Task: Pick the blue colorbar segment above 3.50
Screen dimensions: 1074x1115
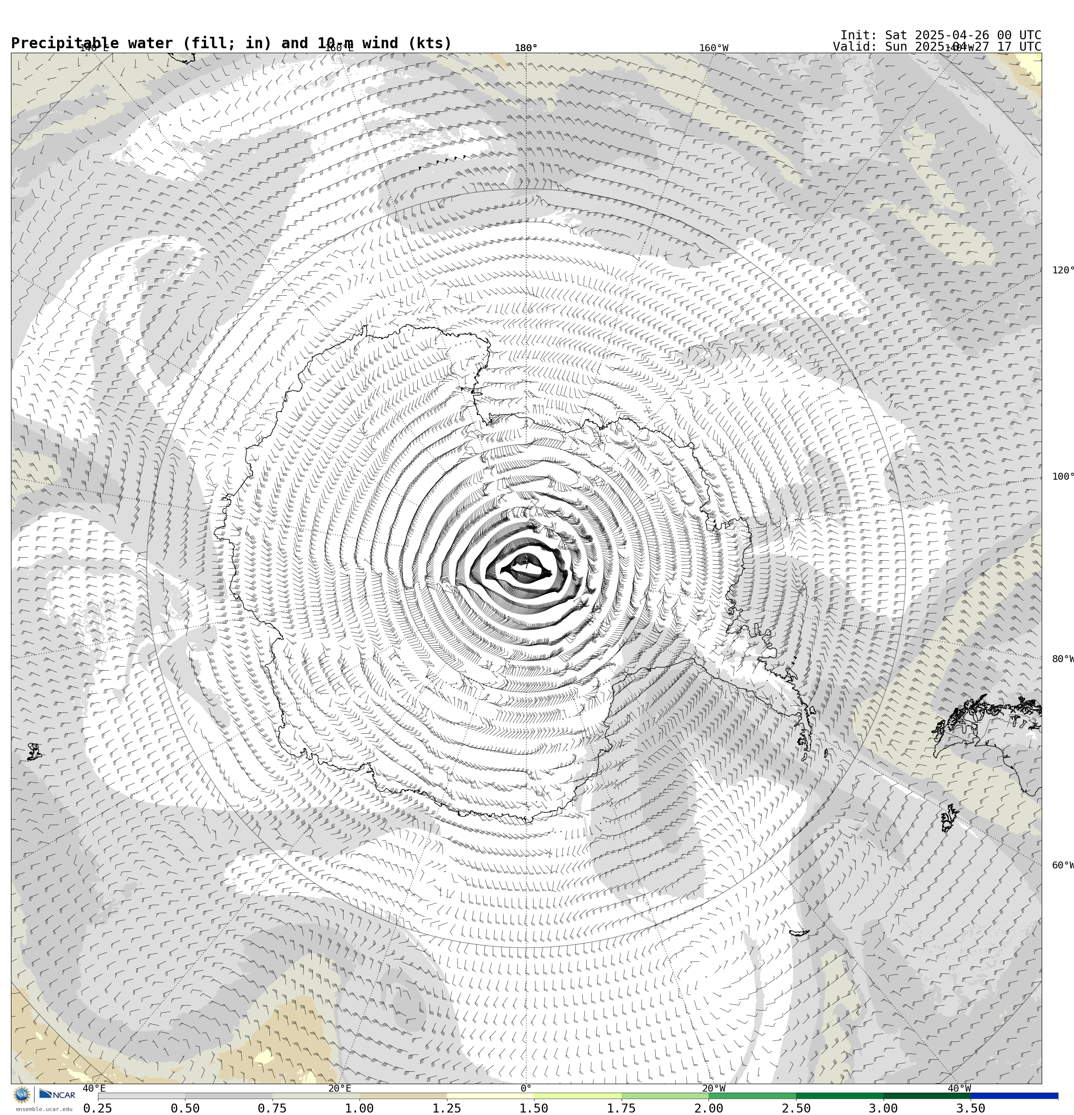Action: pyautogui.click(x=1014, y=1096)
